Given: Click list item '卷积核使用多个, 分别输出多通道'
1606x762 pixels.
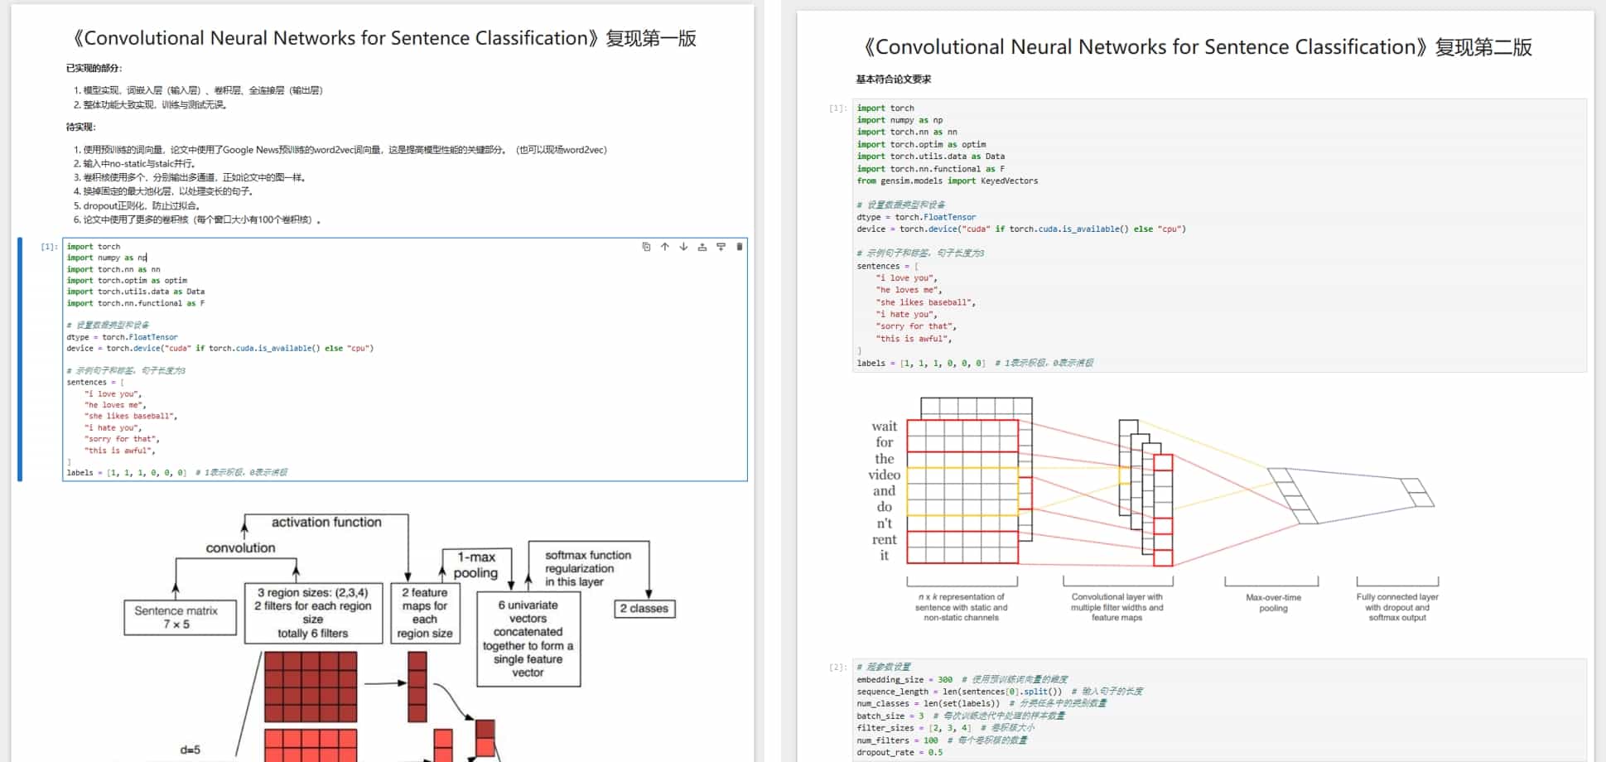Looking at the screenshot, I should pyautogui.click(x=191, y=177).
